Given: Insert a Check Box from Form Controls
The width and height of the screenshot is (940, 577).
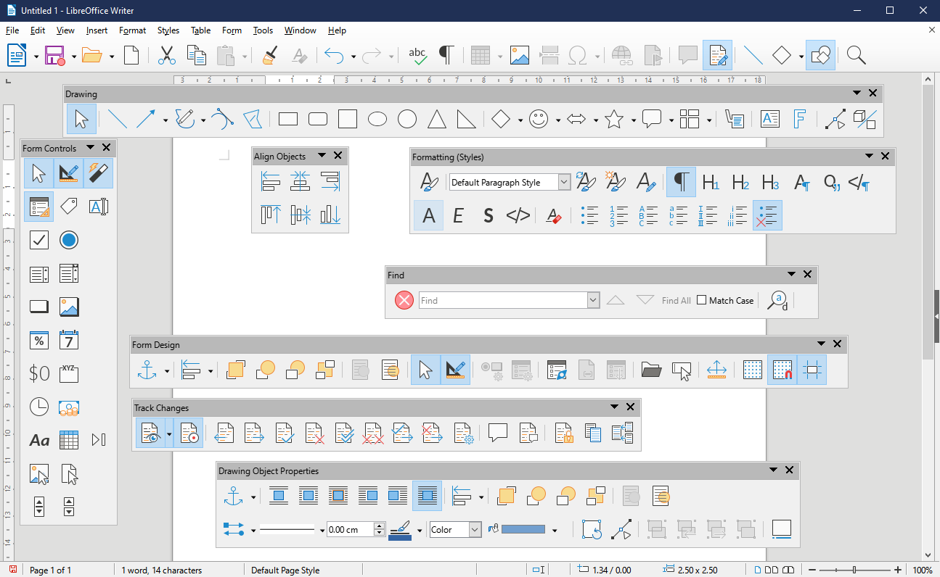Looking at the screenshot, I should 38,240.
